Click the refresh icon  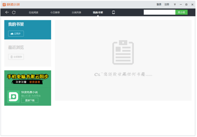point(14,12)
